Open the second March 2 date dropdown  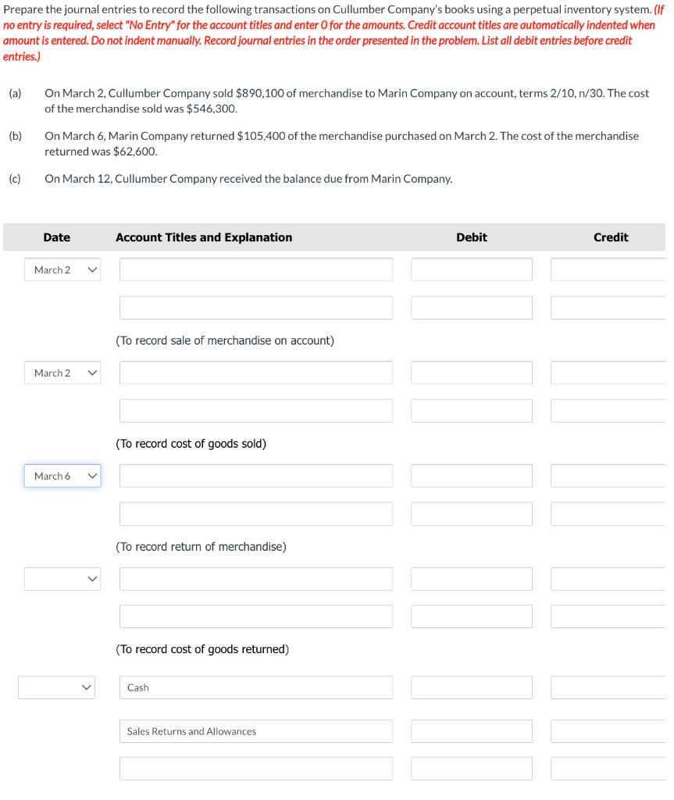click(62, 373)
